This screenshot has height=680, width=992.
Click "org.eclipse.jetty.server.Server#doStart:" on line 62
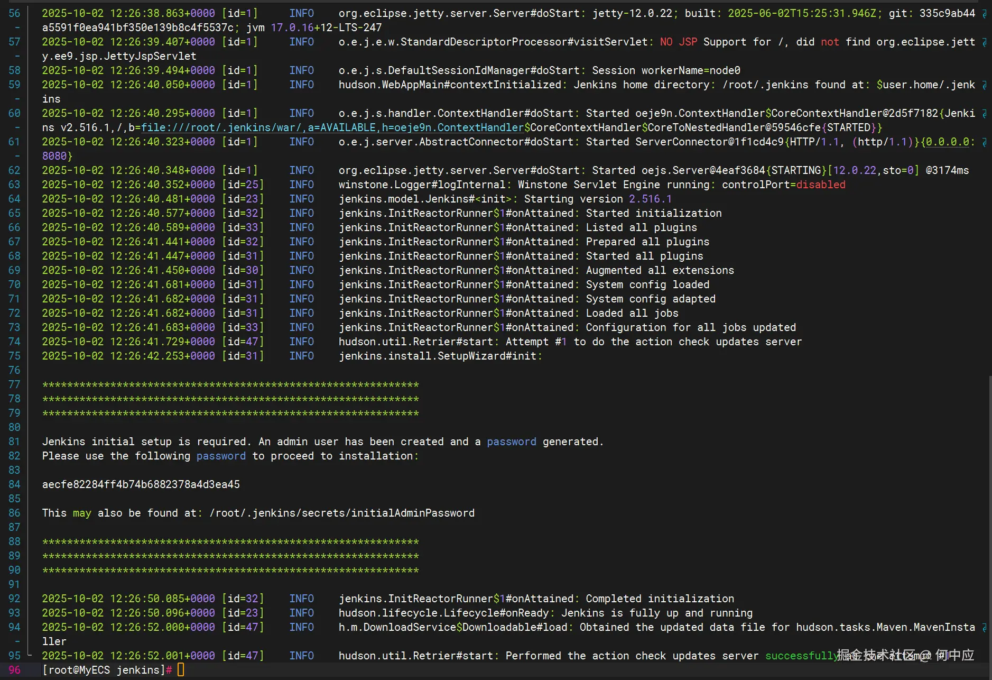(462, 170)
